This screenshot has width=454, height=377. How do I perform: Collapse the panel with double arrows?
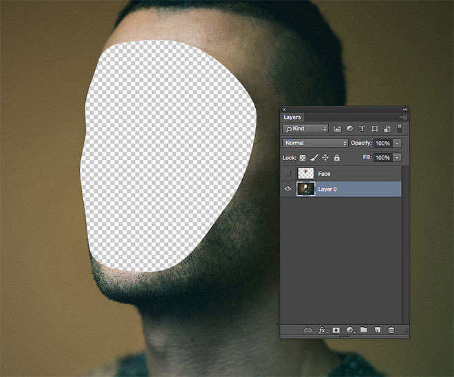tap(404, 109)
